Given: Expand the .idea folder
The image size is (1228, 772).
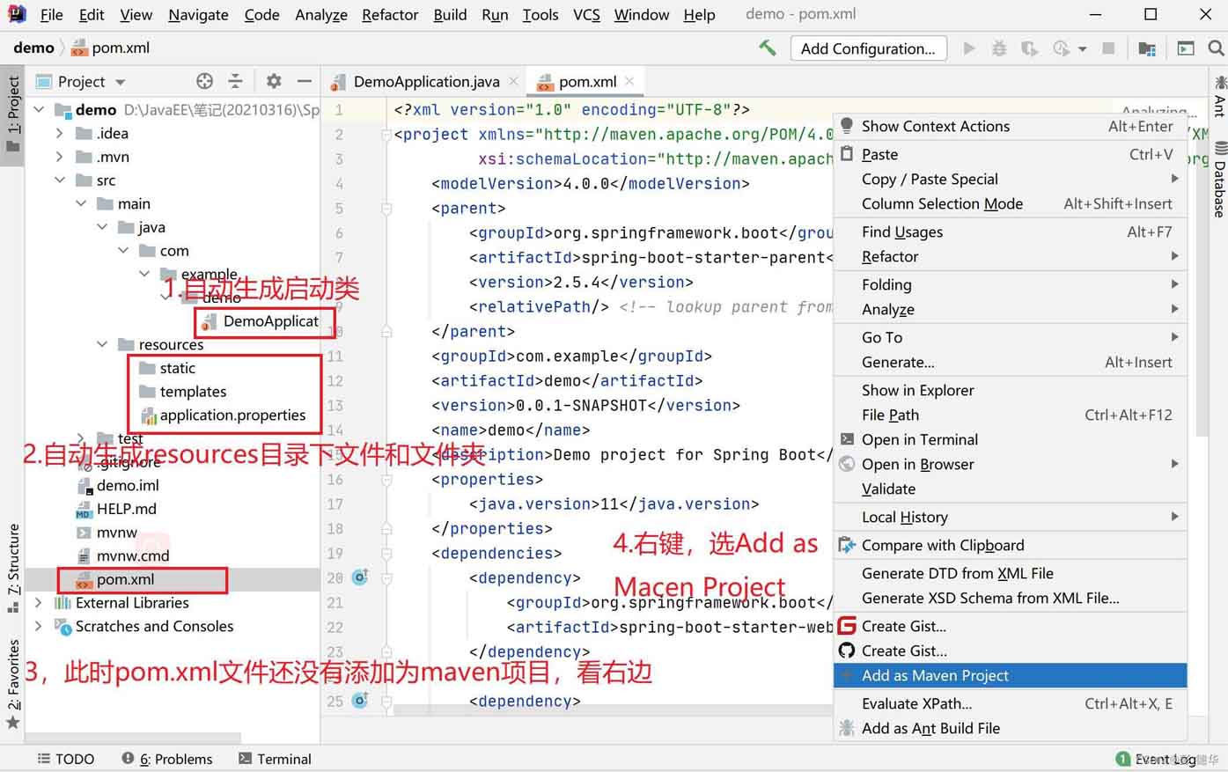Looking at the screenshot, I should (x=60, y=133).
